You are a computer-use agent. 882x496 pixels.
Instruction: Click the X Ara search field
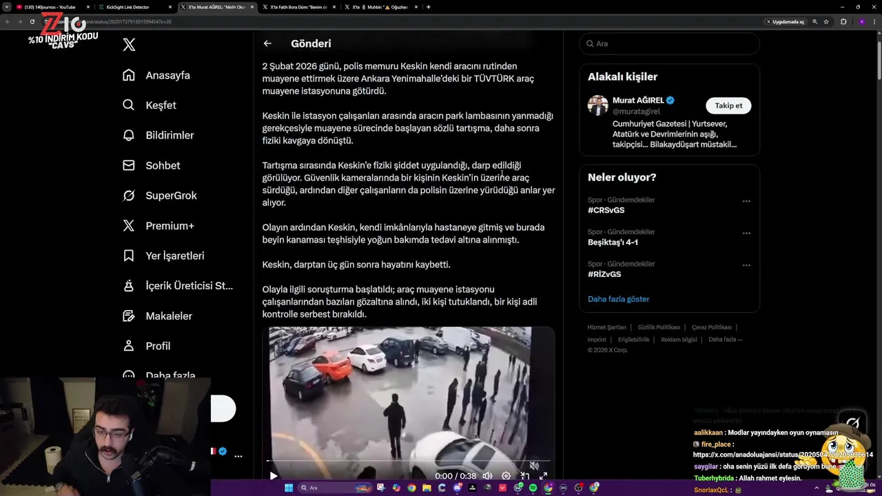click(x=669, y=43)
